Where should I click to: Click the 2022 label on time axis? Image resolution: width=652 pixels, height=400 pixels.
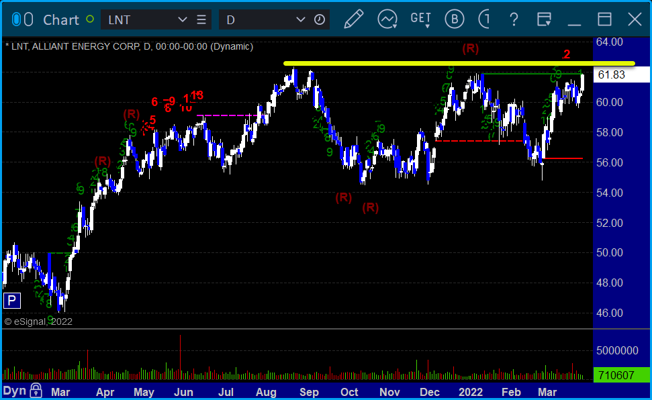point(471,392)
